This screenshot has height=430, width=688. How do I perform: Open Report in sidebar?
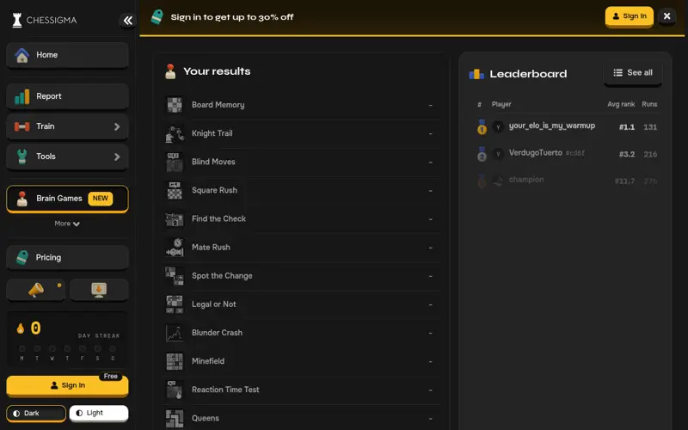[68, 96]
